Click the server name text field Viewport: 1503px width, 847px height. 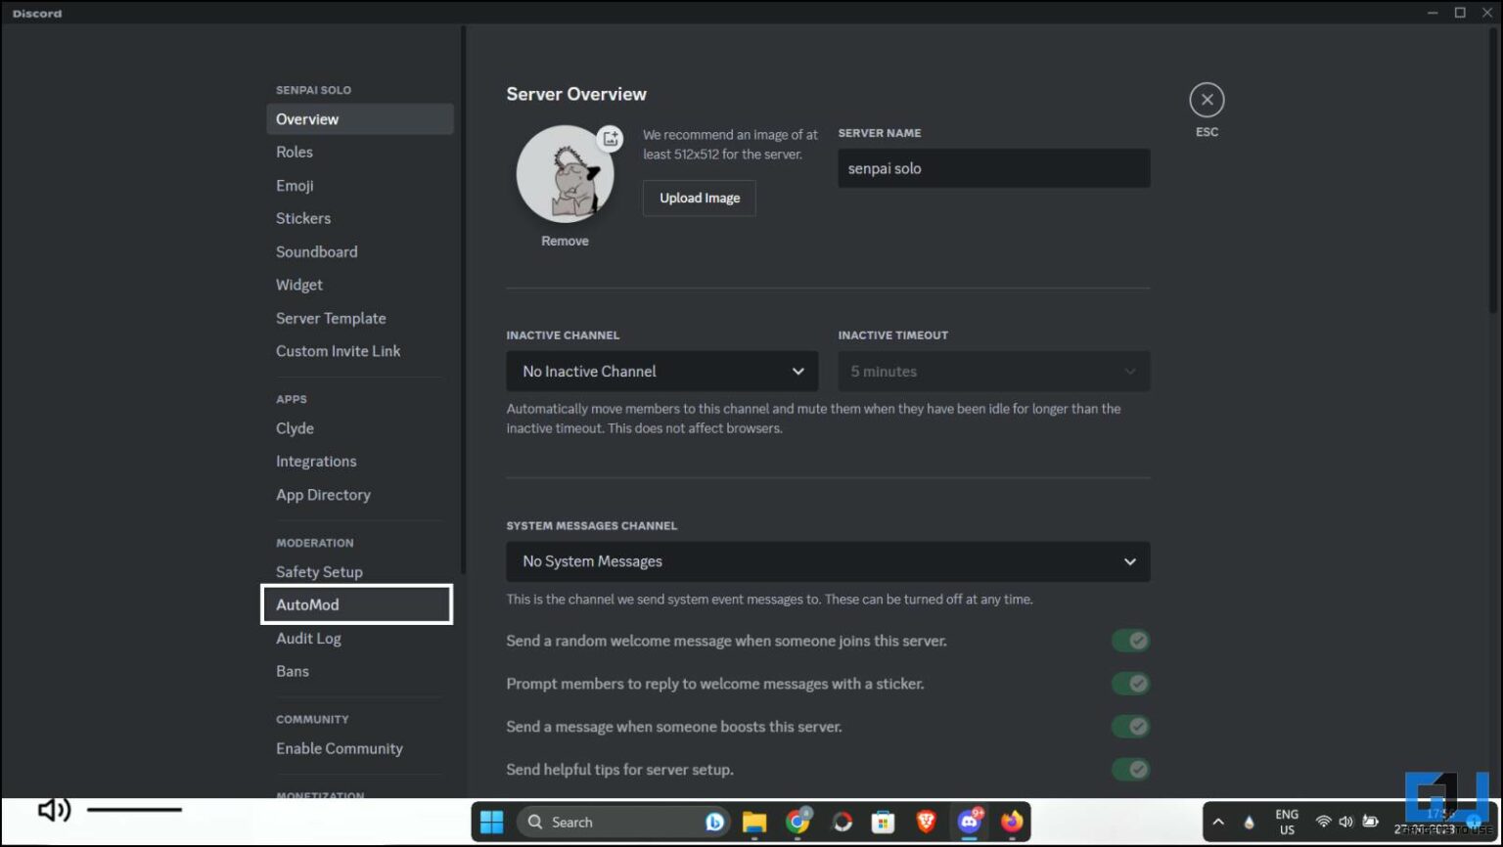(992, 167)
